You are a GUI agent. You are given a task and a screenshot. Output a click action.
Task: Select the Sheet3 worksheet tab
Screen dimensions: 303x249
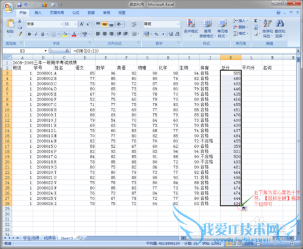coord(67,238)
